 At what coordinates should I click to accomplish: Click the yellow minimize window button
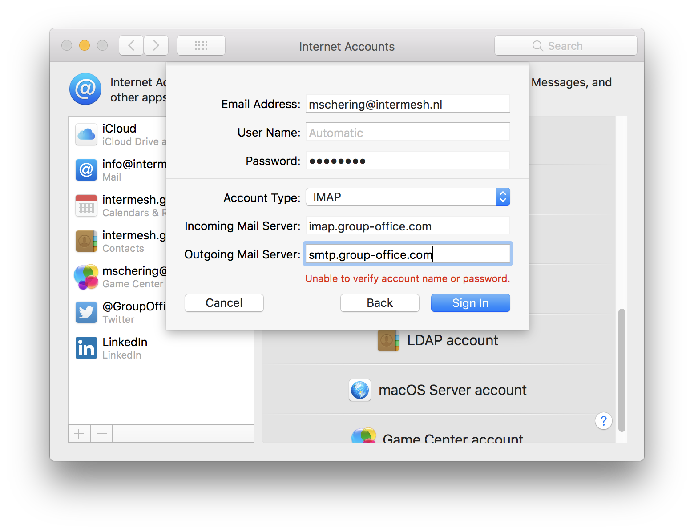pyautogui.click(x=85, y=45)
